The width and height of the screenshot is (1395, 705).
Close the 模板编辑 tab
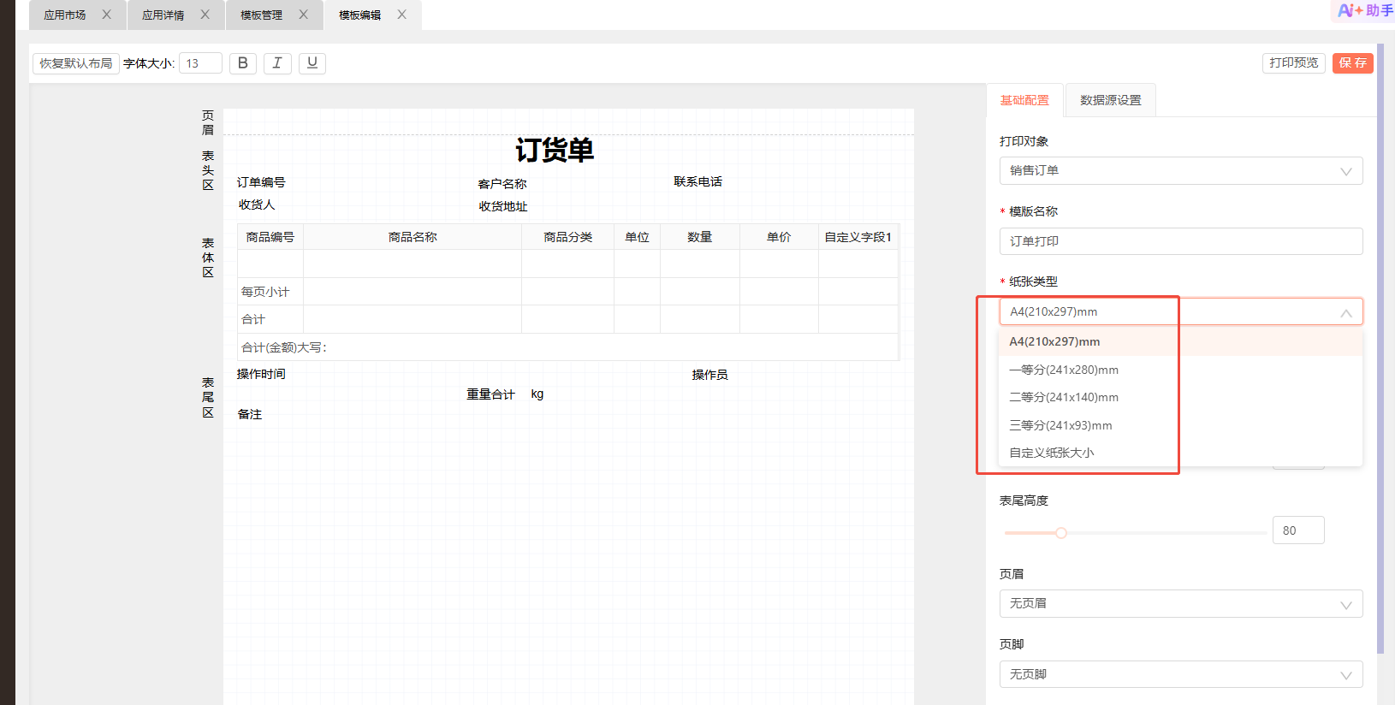point(402,15)
